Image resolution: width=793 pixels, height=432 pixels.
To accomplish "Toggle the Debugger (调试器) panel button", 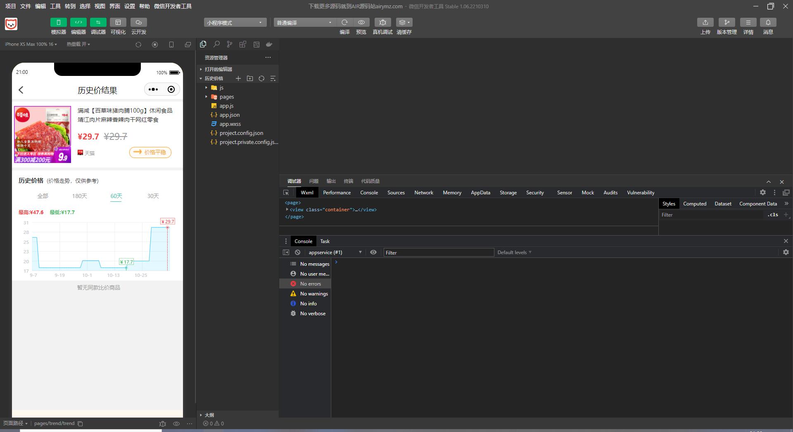I will [98, 22].
